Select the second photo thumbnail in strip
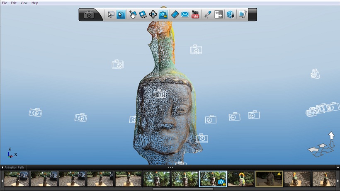Viewport: 340px width, 191px height. point(44,179)
